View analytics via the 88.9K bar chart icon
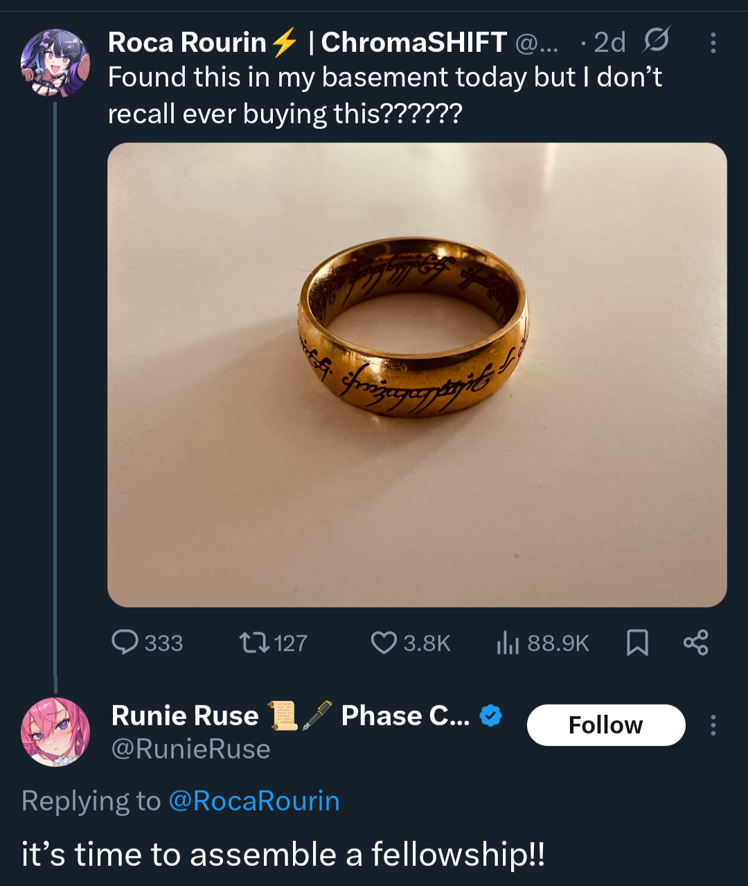Viewport: 748px width, 886px height. click(x=542, y=643)
